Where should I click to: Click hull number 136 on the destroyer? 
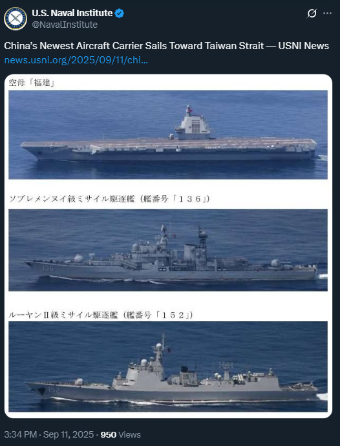click(x=48, y=268)
